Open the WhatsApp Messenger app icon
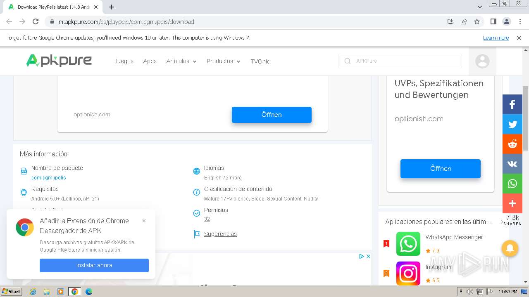Image resolution: width=529 pixels, height=297 pixels. [408, 244]
